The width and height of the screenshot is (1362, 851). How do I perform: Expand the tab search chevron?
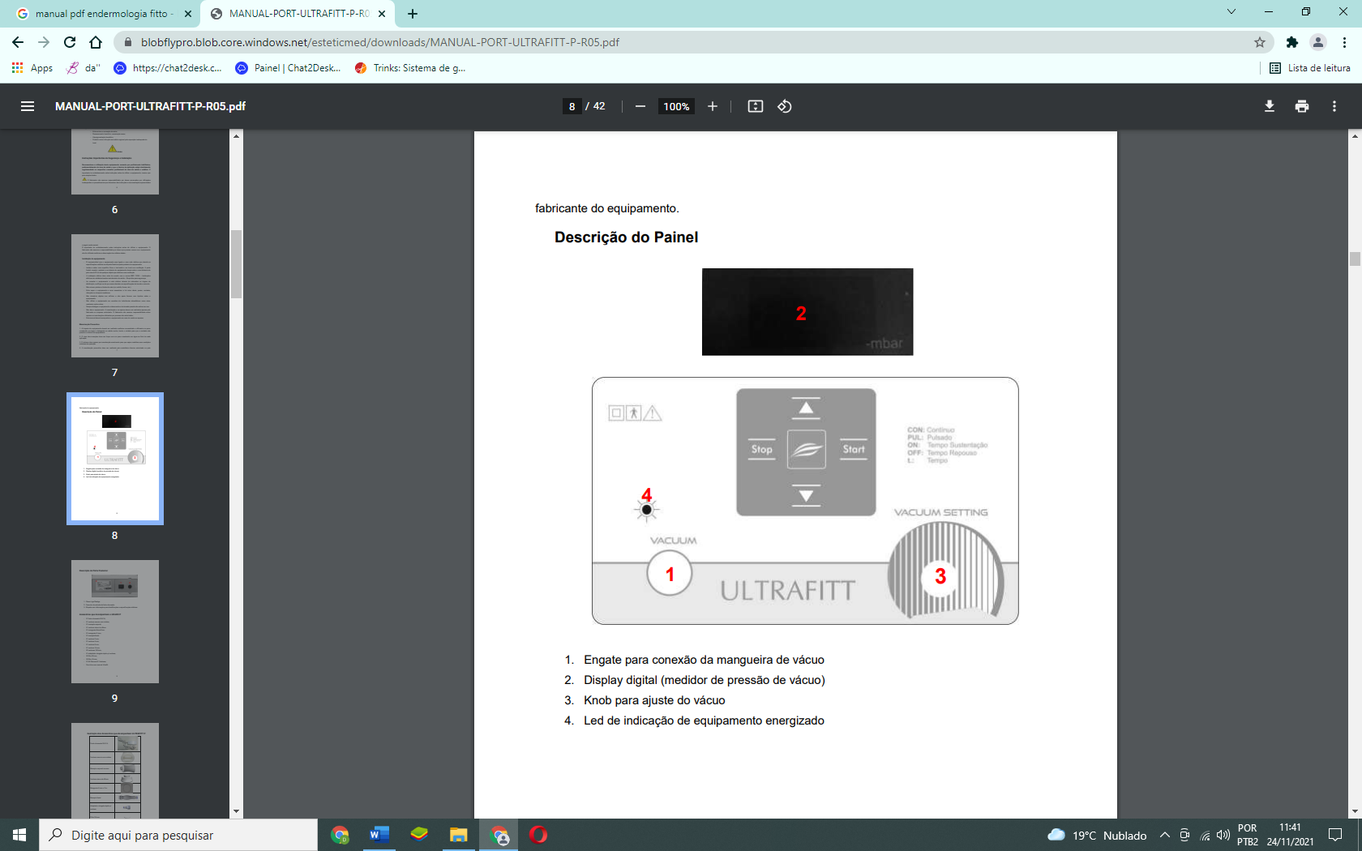1231,12
